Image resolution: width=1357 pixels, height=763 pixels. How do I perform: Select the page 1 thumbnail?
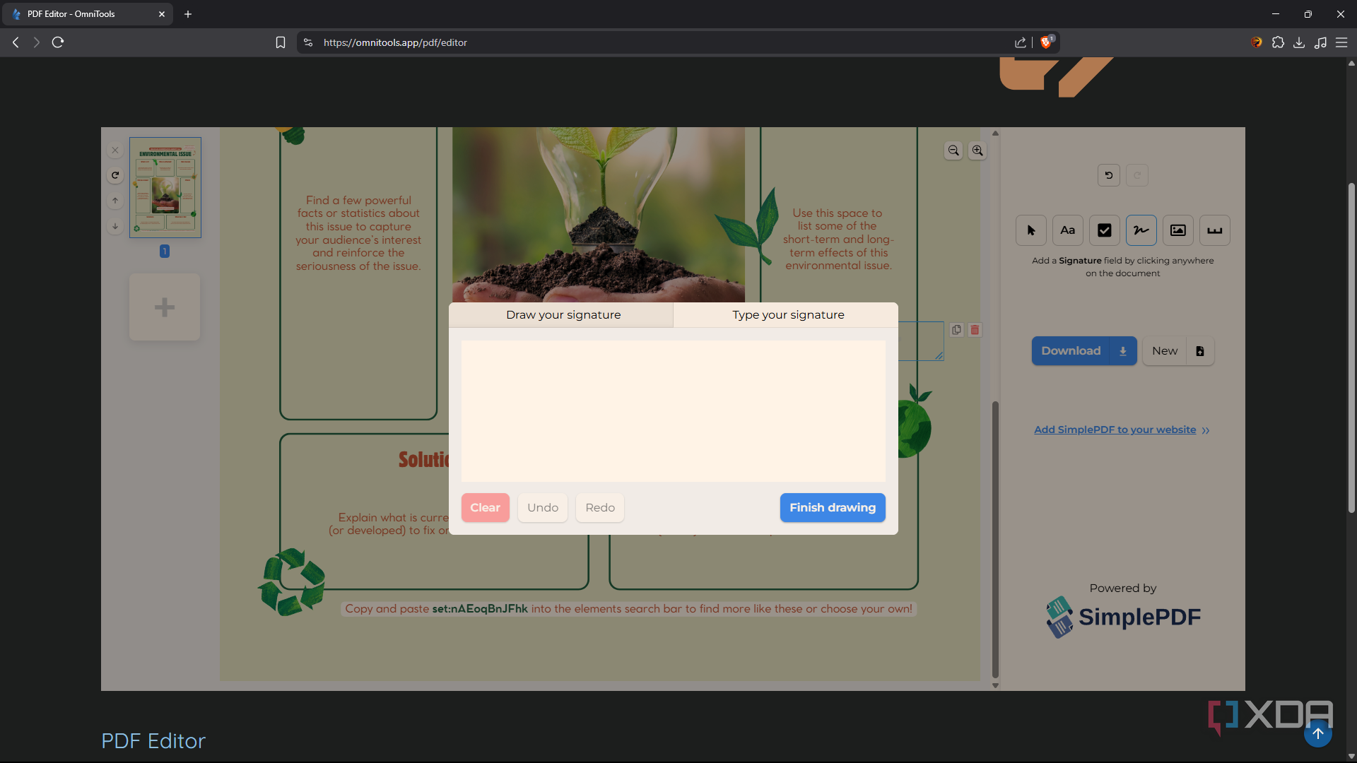point(165,188)
